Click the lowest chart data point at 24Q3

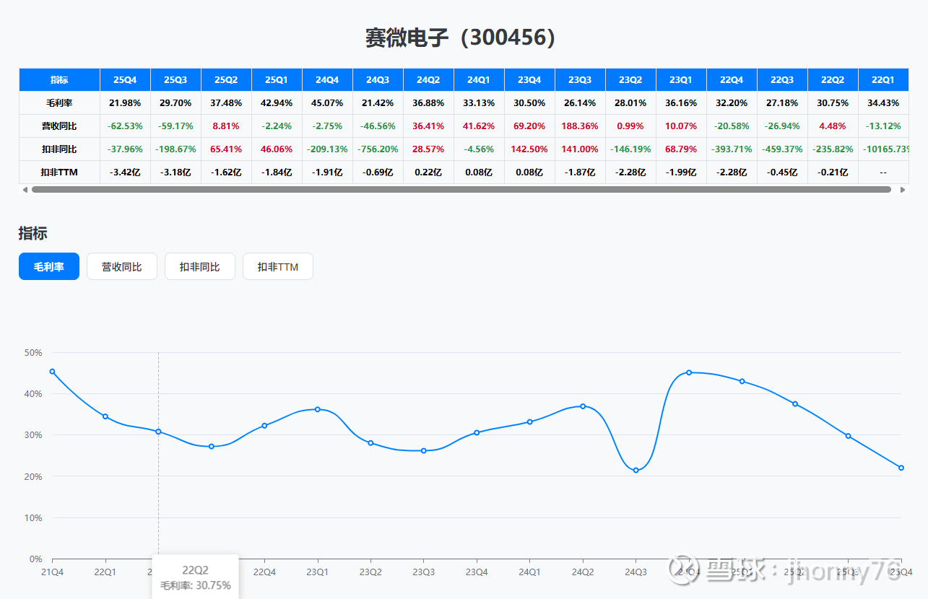(636, 471)
